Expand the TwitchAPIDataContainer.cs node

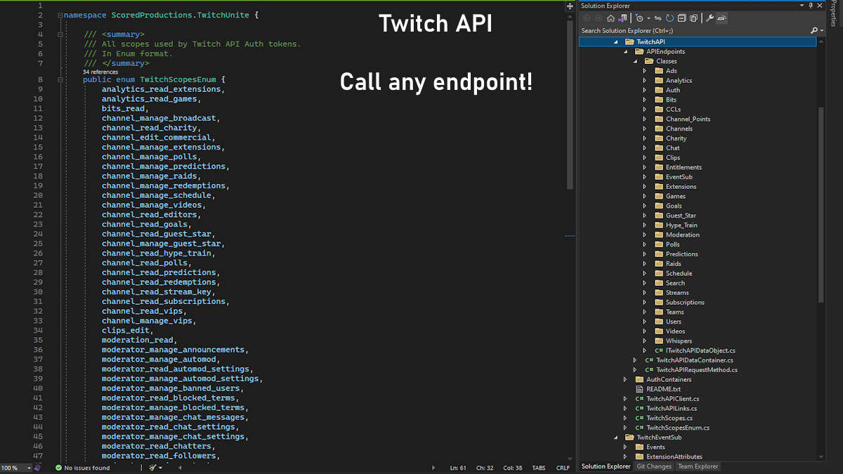tap(635, 360)
